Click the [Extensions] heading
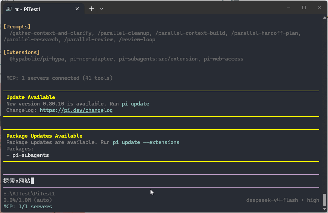 coord(22,52)
